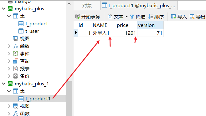Viewport: 206px width, 116px height.
Task: Click the 表 tables icon under mybatis_plus
Action: (16, 16)
